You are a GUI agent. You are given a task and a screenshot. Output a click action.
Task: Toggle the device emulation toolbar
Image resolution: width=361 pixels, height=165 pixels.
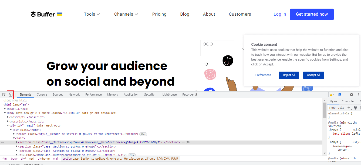point(10,94)
